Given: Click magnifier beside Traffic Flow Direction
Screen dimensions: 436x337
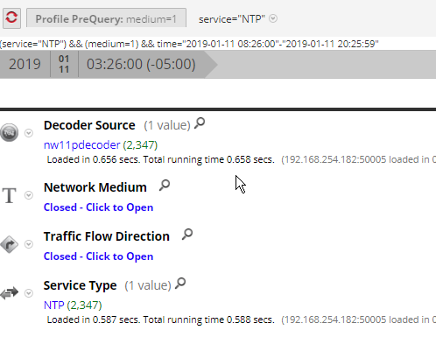Looking at the screenshot, I should (187, 235).
